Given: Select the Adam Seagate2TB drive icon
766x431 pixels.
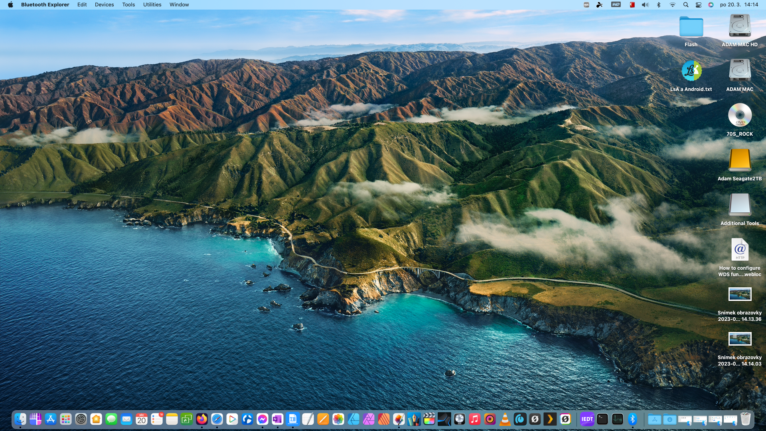Looking at the screenshot, I should tap(740, 160).
